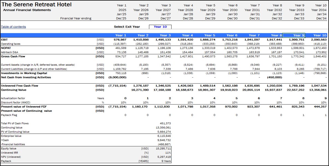Select the Year 9 blue header cell
Image resolution: width=329 pixels, height=166 pixels.
tap(294, 35)
